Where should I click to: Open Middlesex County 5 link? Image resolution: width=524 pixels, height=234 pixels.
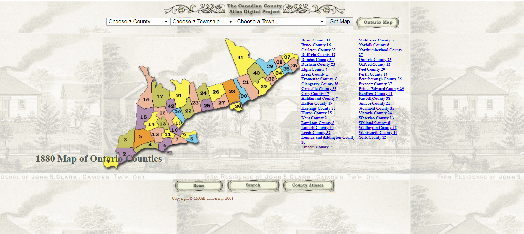(376, 40)
